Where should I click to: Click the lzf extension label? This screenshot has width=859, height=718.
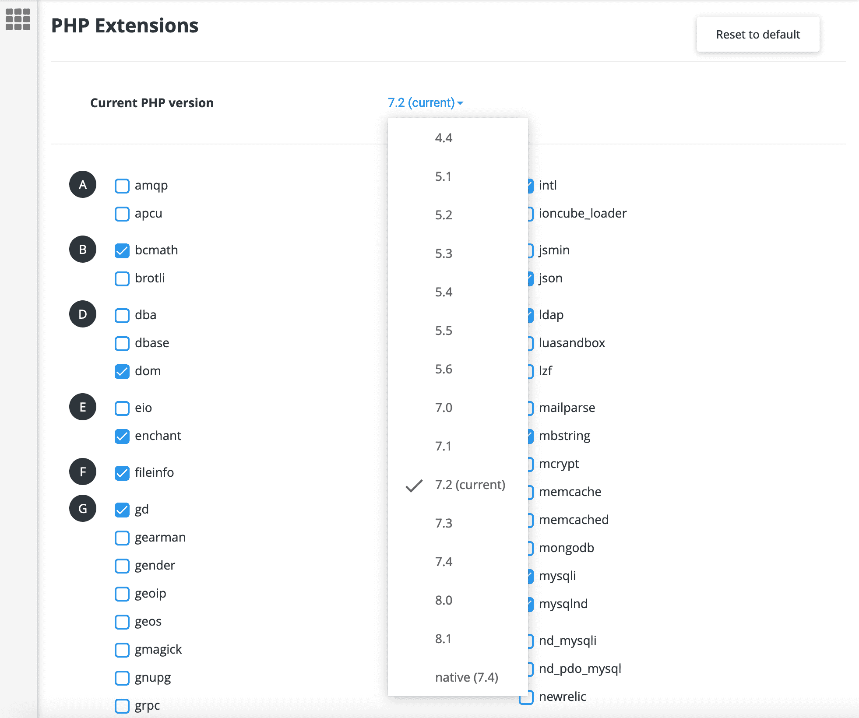[x=546, y=371]
